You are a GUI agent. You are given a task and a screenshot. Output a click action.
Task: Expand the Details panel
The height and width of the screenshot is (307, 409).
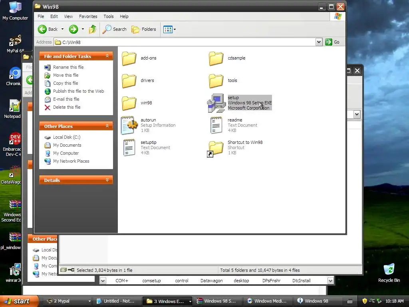[107, 180]
